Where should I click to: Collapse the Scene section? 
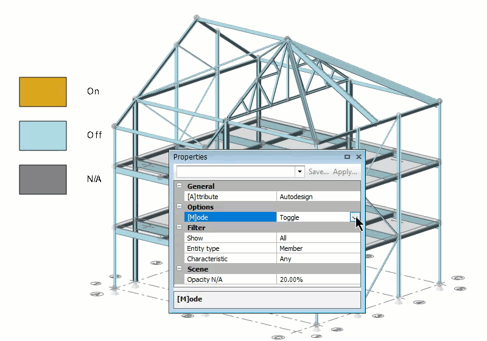[179, 269]
